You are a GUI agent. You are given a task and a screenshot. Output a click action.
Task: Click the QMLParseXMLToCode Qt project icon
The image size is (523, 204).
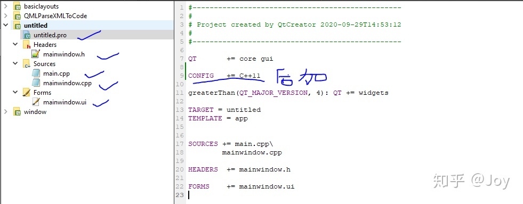coord(17,15)
